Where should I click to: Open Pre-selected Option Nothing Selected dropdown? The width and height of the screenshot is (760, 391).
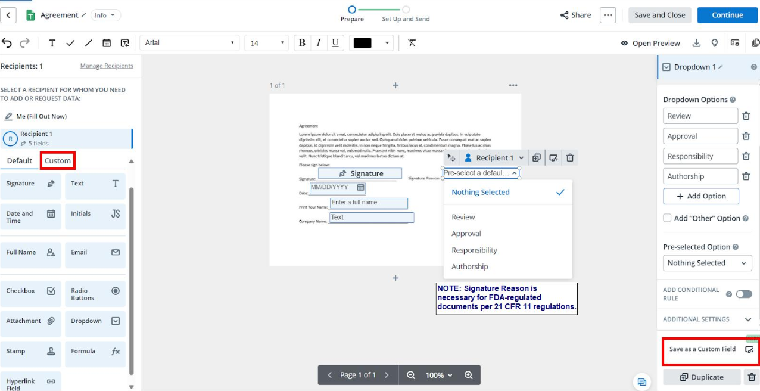tap(708, 263)
